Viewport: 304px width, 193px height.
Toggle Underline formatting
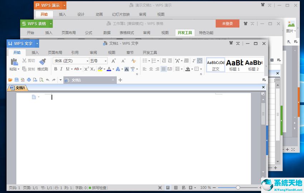point(68,69)
